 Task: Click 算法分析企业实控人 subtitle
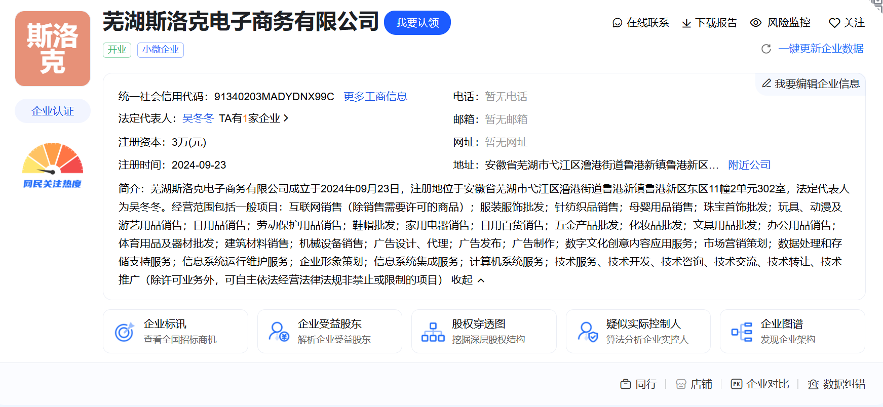647,339
